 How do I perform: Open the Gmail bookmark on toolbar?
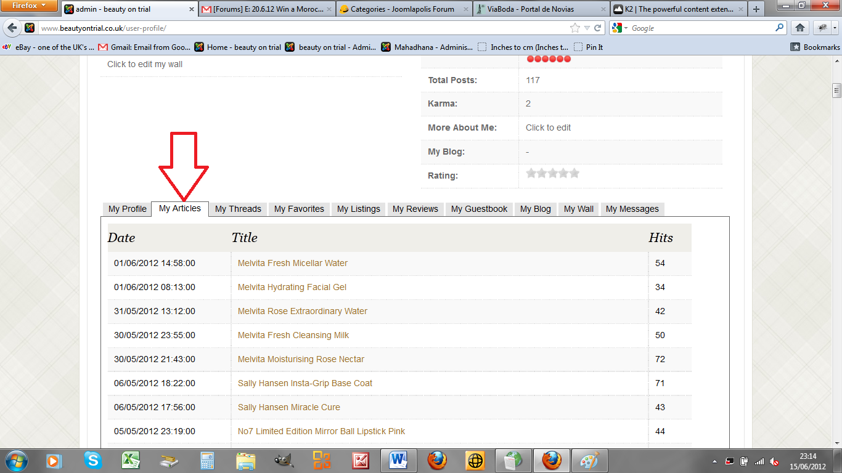145,47
